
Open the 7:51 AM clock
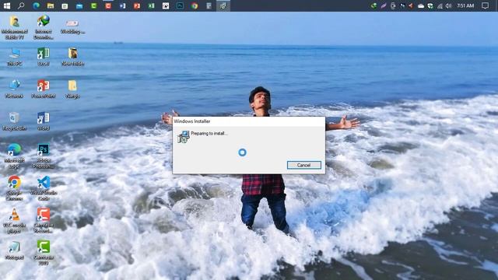point(465,5)
